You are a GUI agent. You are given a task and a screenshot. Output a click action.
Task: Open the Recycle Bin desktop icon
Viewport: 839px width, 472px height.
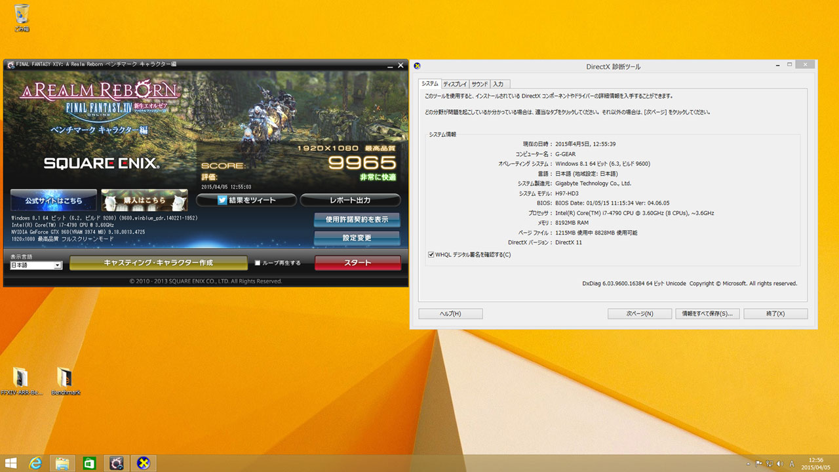coord(22,16)
